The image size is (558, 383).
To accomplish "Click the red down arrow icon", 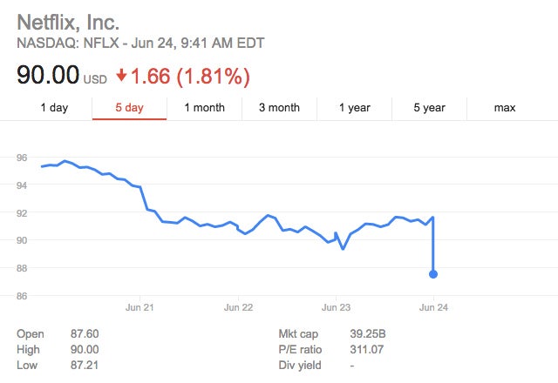I will (x=121, y=77).
